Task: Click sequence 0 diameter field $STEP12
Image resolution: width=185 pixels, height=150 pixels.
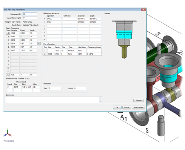Action: [x=83, y=19]
